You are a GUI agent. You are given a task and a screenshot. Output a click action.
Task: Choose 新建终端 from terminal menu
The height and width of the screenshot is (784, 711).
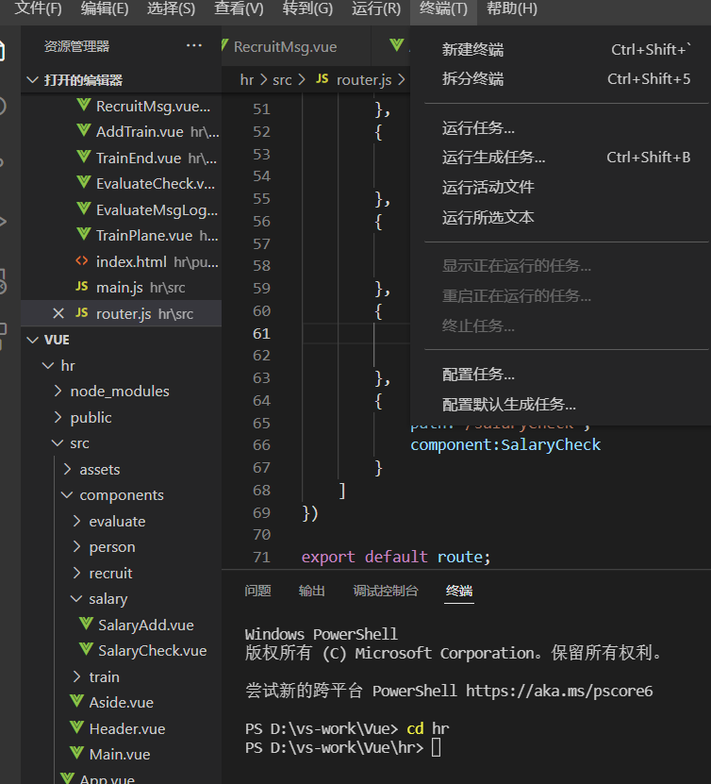(x=567, y=49)
